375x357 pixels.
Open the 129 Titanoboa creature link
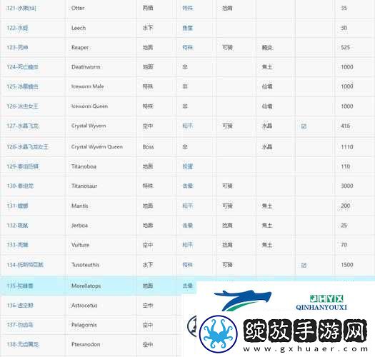click(x=22, y=166)
